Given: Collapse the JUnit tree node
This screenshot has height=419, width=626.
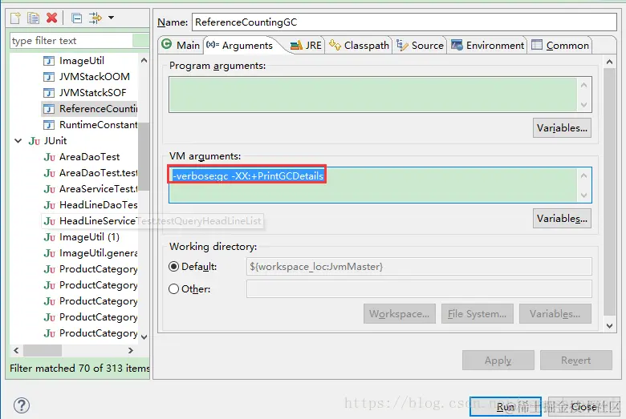Looking at the screenshot, I should click(18, 141).
